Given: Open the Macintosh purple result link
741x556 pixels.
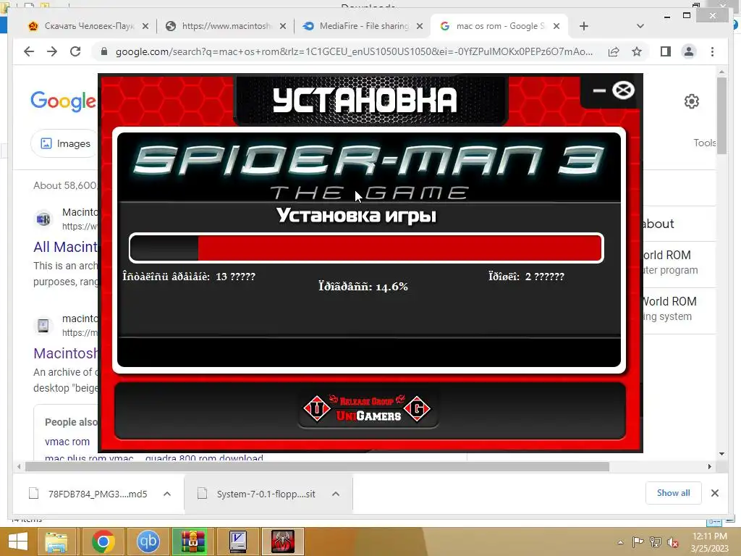Looking at the screenshot, I should (x=66, y=353).
